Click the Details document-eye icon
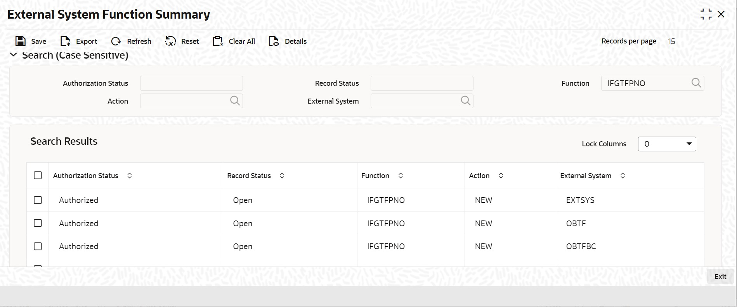This screenshot has height=307, width=737. pos(274,41)
